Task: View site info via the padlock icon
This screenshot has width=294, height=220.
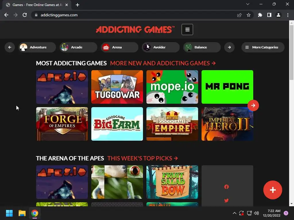Action: (x=36, y=15)
